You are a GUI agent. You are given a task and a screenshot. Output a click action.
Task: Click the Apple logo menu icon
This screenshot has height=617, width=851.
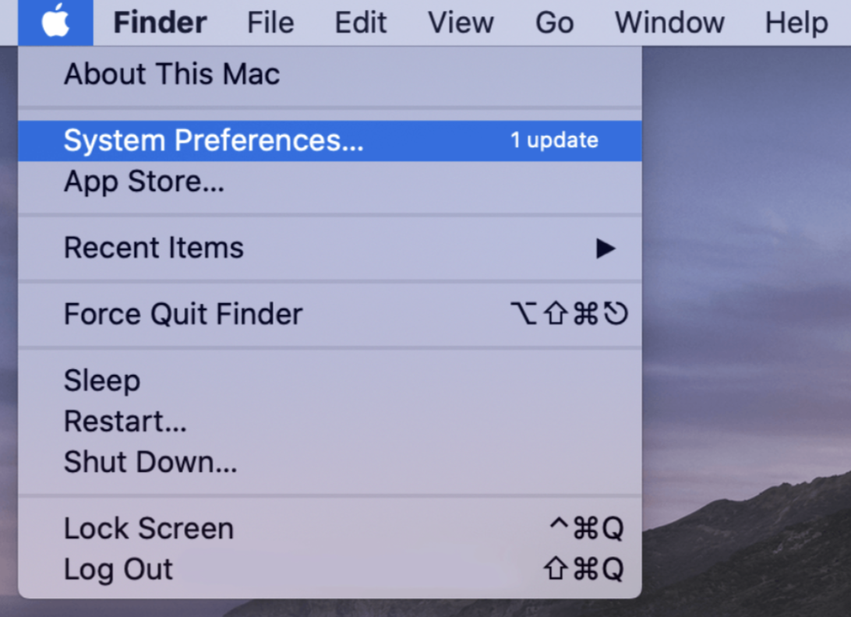point(55,23)
